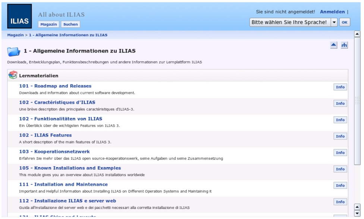The image size is (364, 219).
Task: Click the lower scrollbar up arrow near bottom
Action: click(x=357, y=207)
